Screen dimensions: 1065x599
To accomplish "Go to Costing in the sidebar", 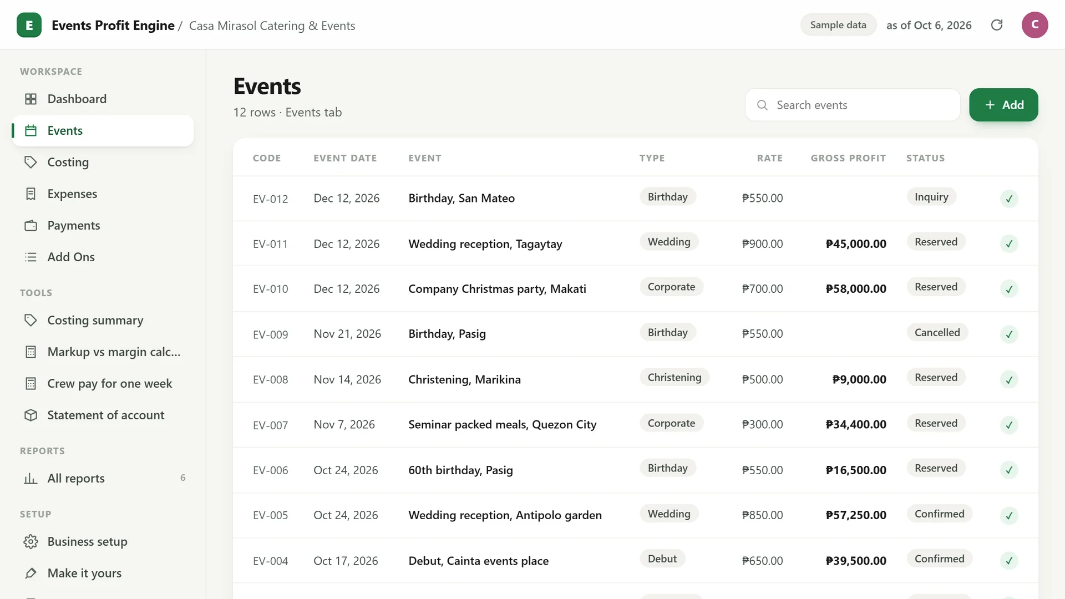I will coord(103,162).
